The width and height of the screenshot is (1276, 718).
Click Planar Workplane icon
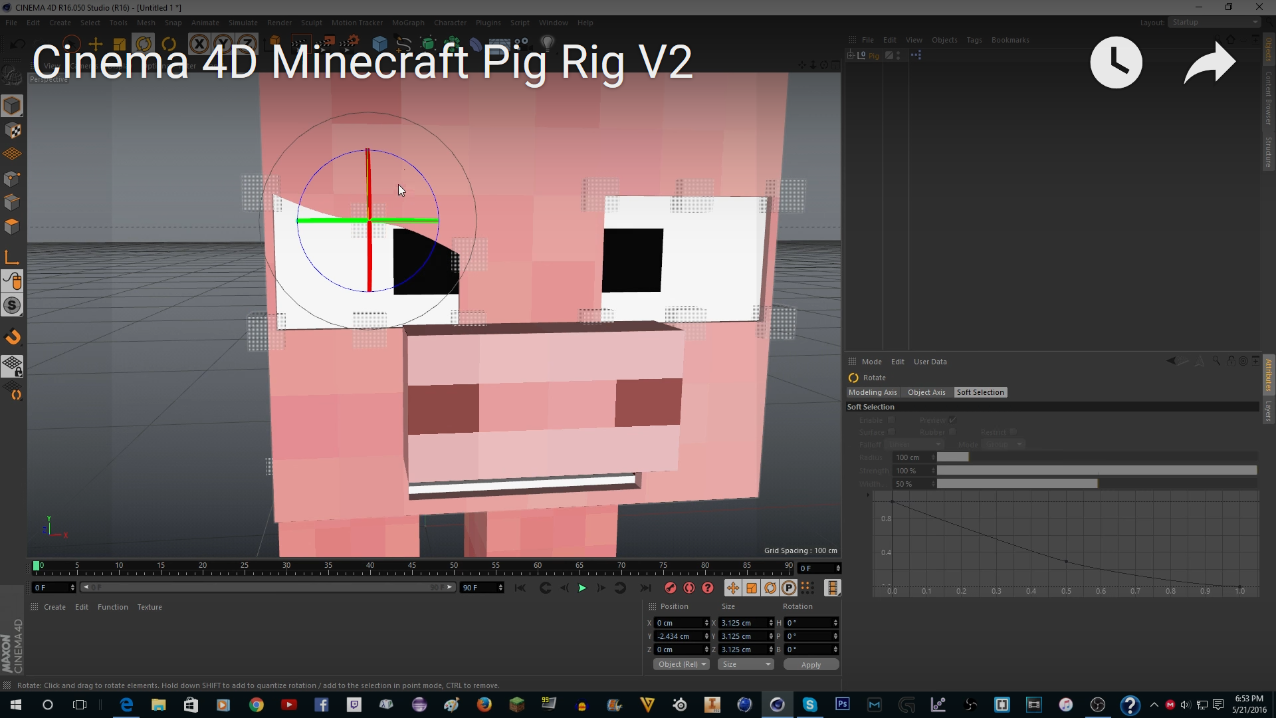coord(12,390)
